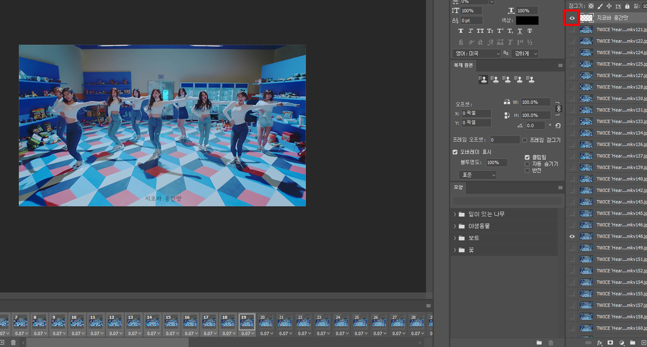Lock layer position move icon
Screen dimensions: 647x347
click(609, 6)
